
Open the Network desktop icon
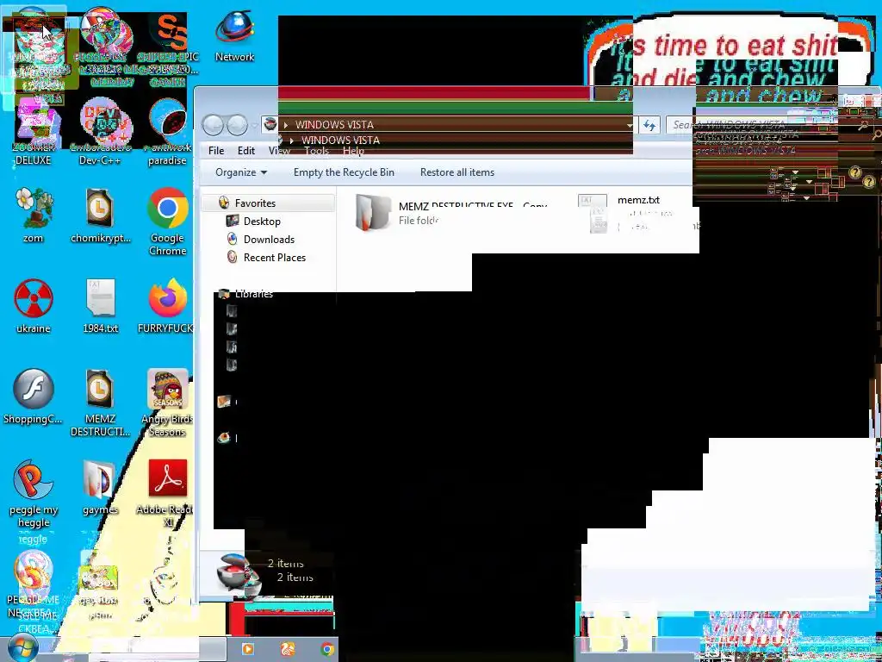(234, 34)
